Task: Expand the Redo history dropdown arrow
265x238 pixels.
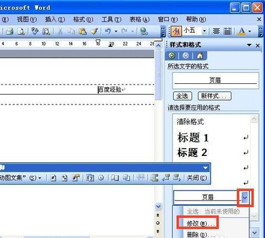Action: point(132,31)
